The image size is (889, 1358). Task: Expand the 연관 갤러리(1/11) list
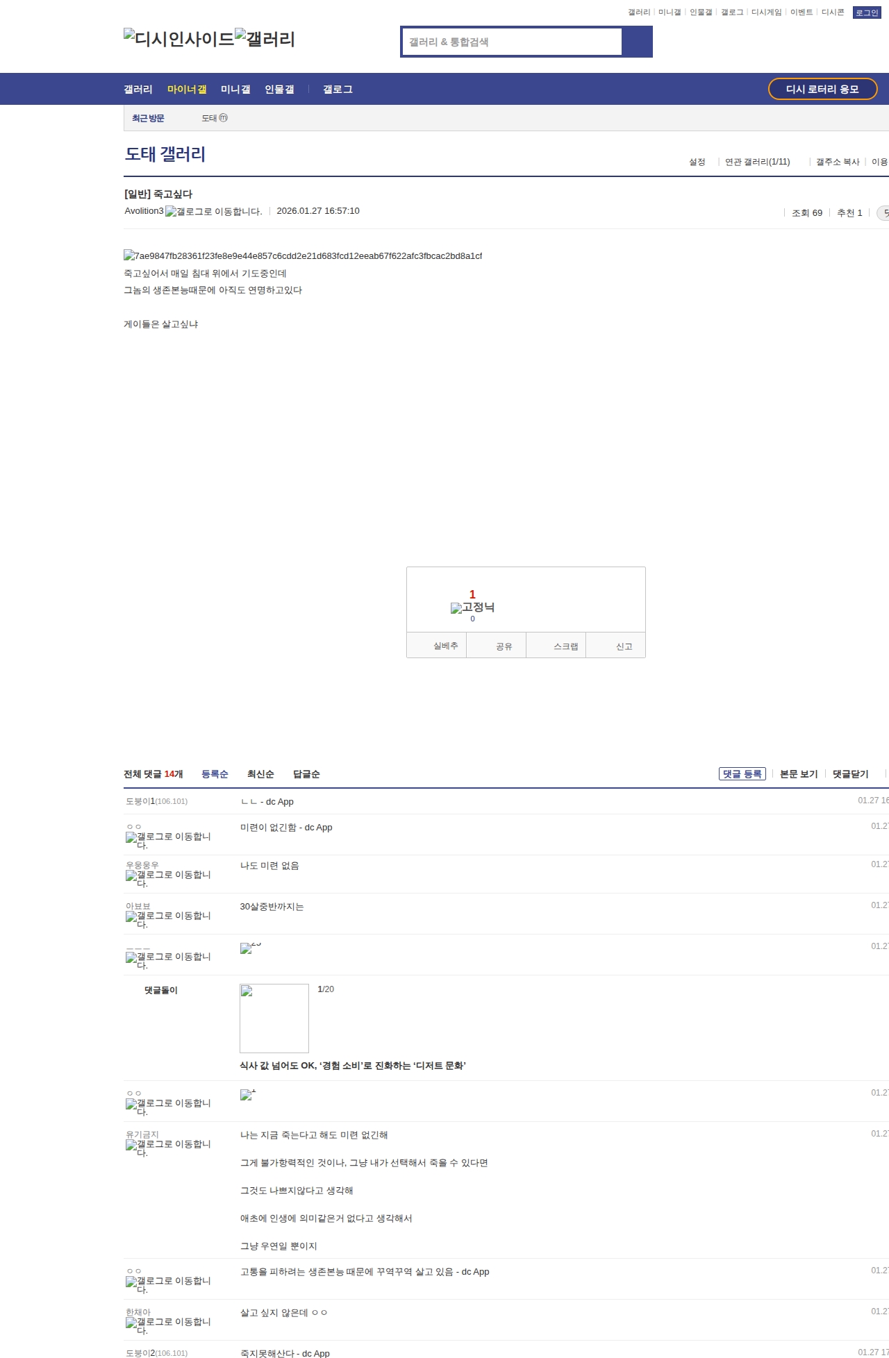point(758,162)
